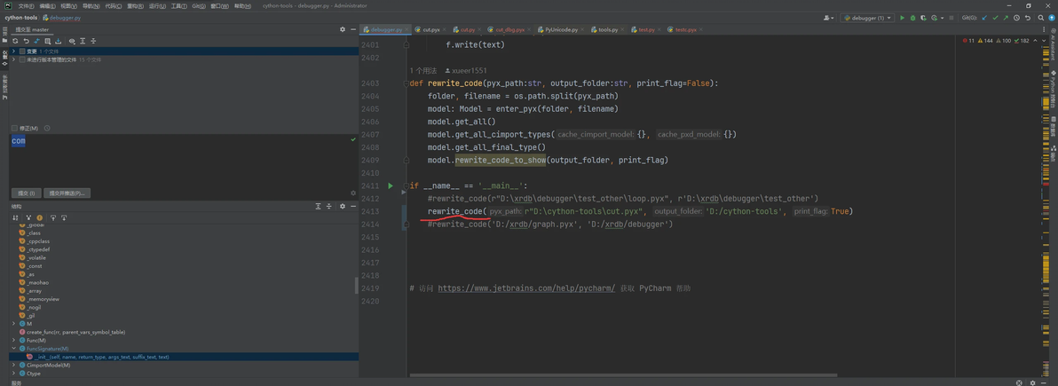Check the unversioned files checkbox
This screenshot has height=386, width=1058.
tap(22, 59)
